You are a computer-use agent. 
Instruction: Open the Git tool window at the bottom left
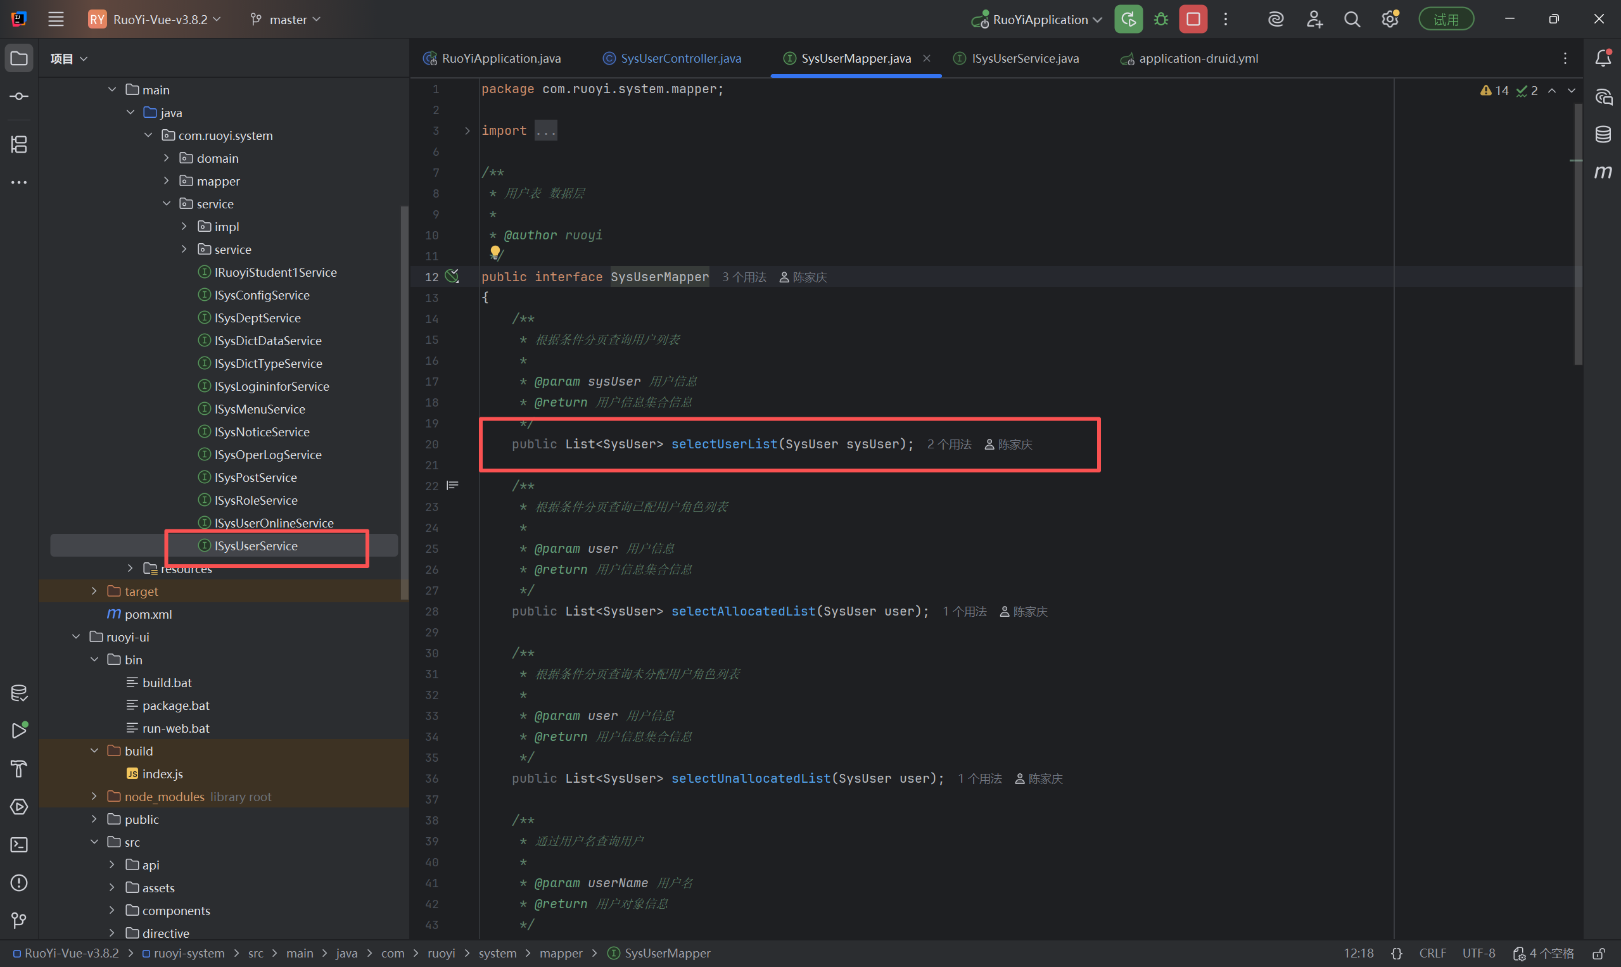click(19, 920)
